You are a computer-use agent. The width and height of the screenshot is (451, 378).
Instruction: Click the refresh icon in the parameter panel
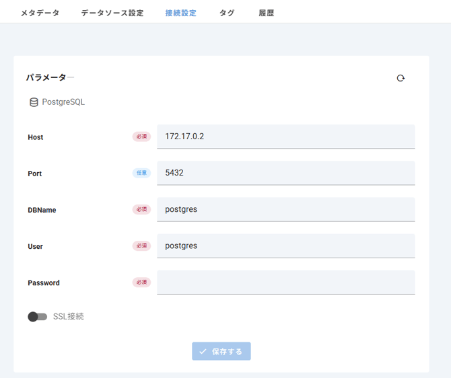[401, 78]
